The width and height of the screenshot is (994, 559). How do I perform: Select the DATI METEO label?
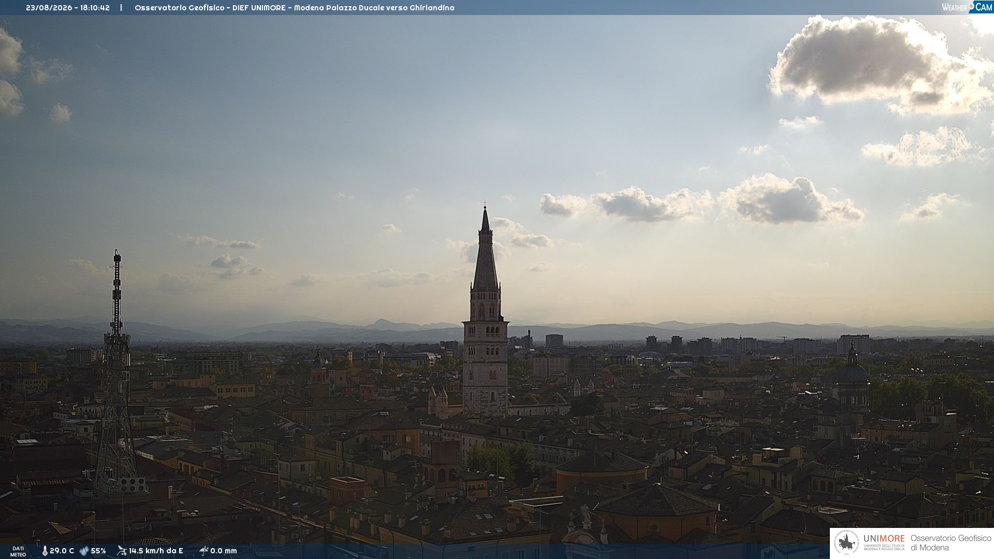click(18, 551)
